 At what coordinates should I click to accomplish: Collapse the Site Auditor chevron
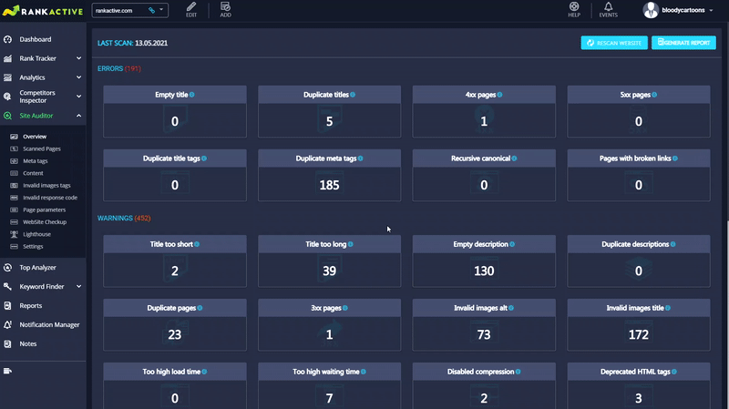coord(78,116)
